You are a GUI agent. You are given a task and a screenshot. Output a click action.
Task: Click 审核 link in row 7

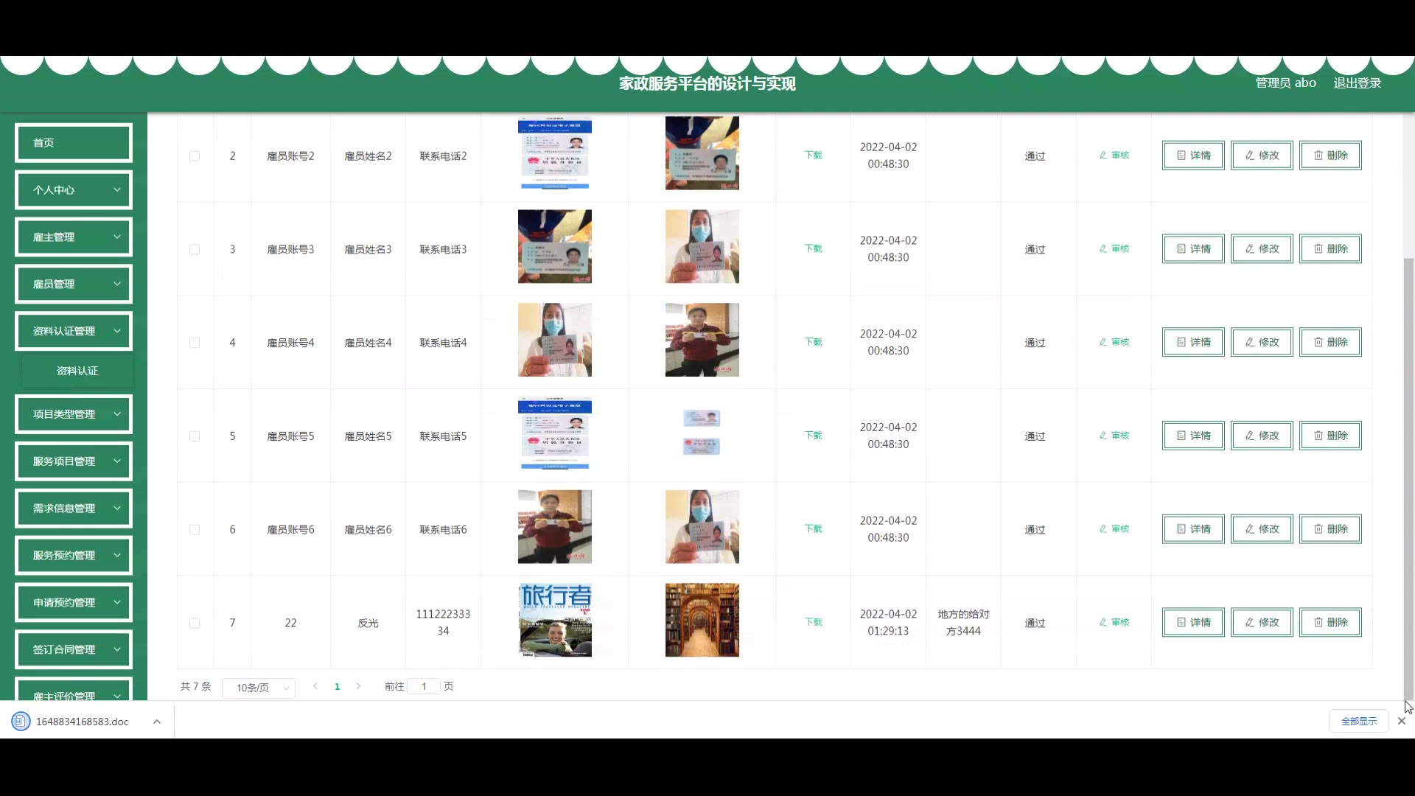[x=1114, y=622]
